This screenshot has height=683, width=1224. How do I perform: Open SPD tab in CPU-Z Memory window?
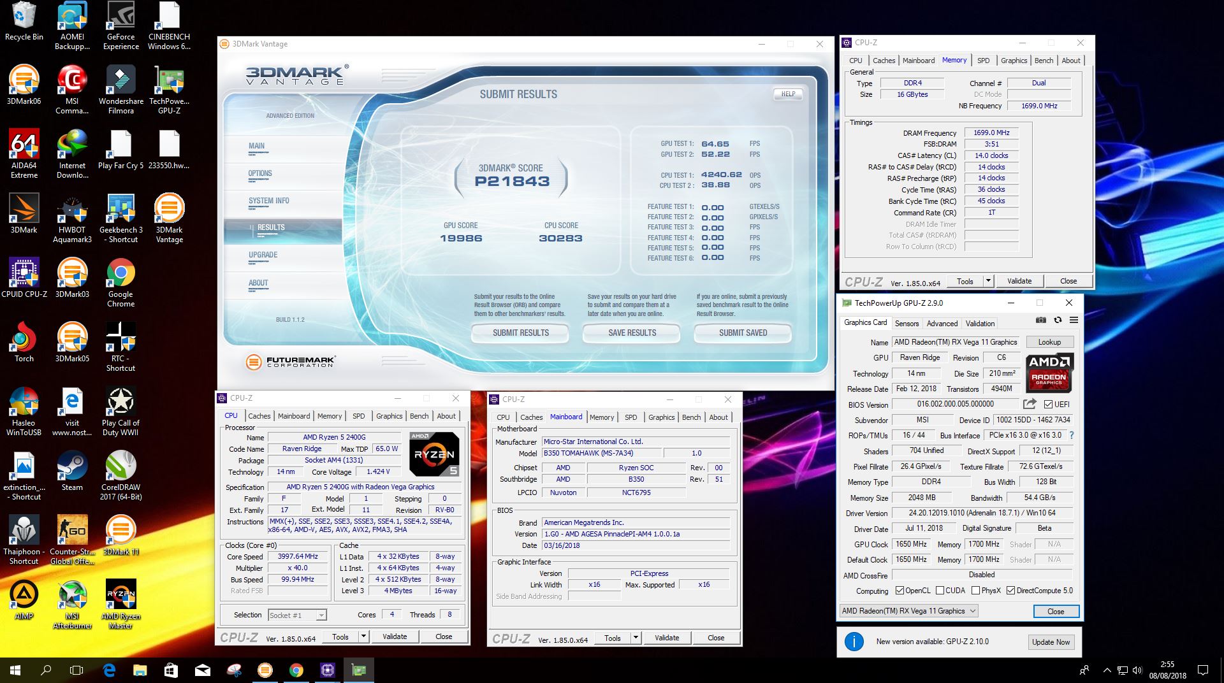coord(984,61)
